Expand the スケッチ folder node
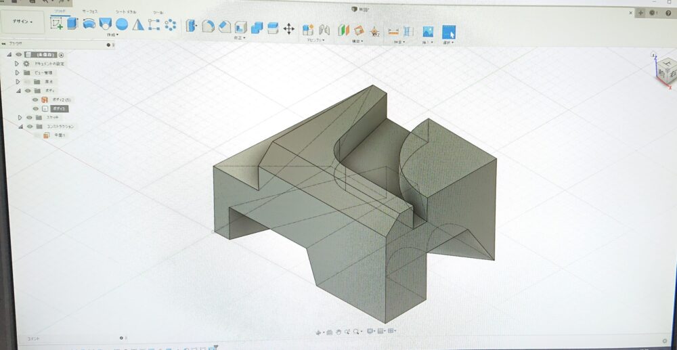 coord(20,117)
